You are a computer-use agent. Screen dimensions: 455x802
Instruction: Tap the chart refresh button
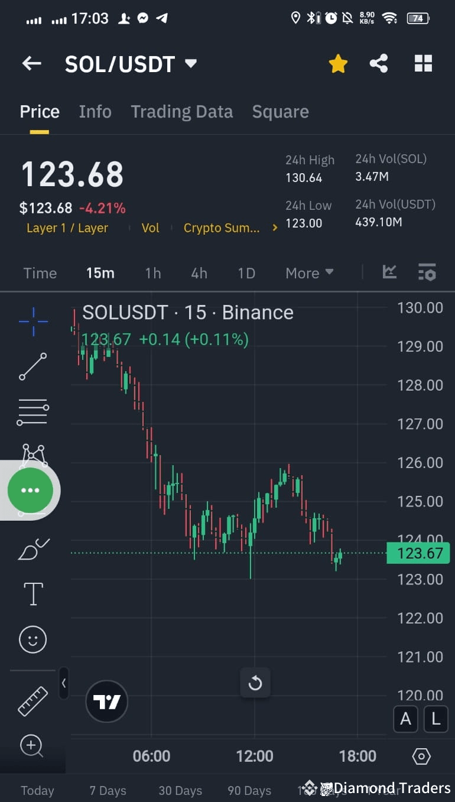point(255,683)
